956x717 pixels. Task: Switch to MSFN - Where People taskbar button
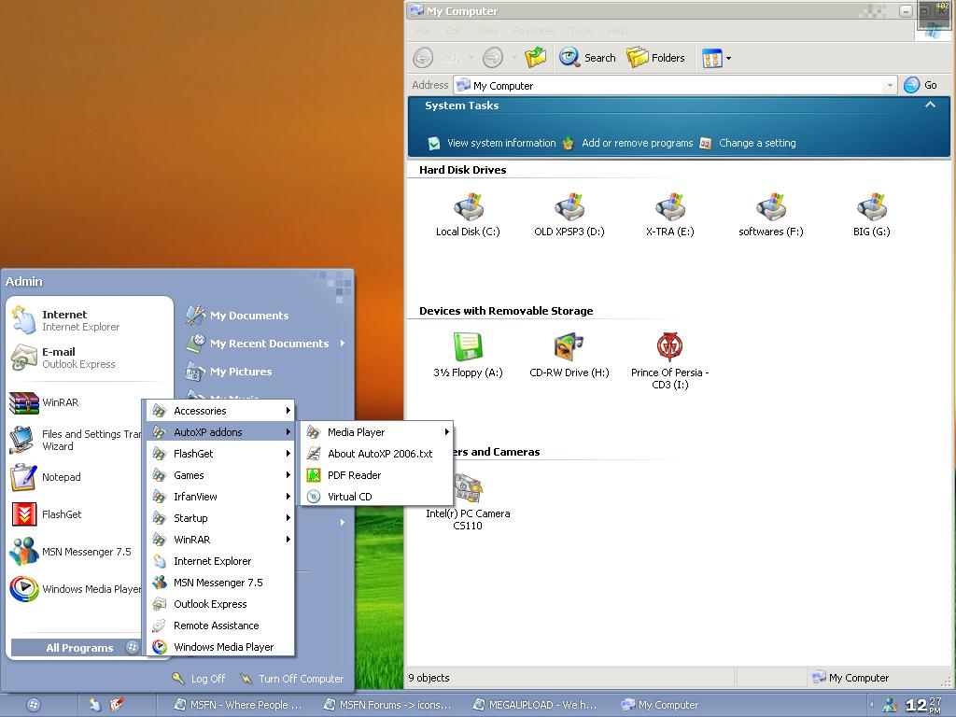pyautogui.click(x=238, y=705)
